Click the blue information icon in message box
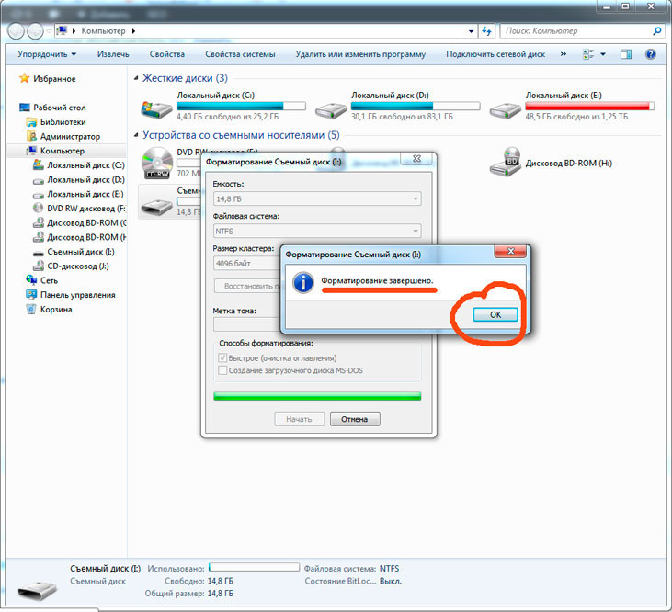Viewport: 672px width, 612px height. pos(303,283)
